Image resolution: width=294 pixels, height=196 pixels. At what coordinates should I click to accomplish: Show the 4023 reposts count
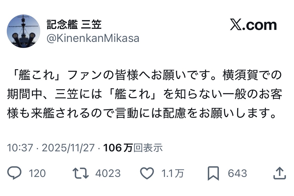pyautogui.click(x=108, y=173)
